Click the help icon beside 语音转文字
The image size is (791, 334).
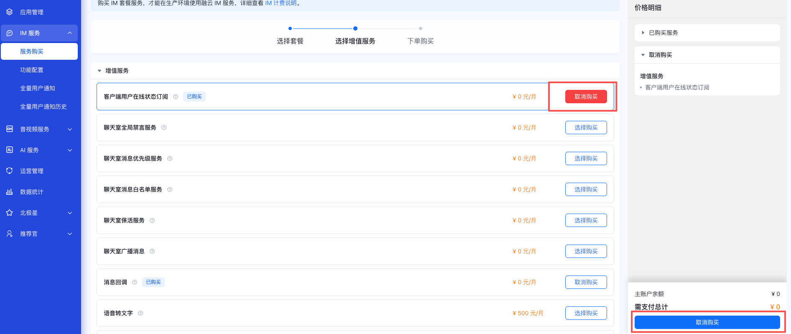tap(140, 313)
